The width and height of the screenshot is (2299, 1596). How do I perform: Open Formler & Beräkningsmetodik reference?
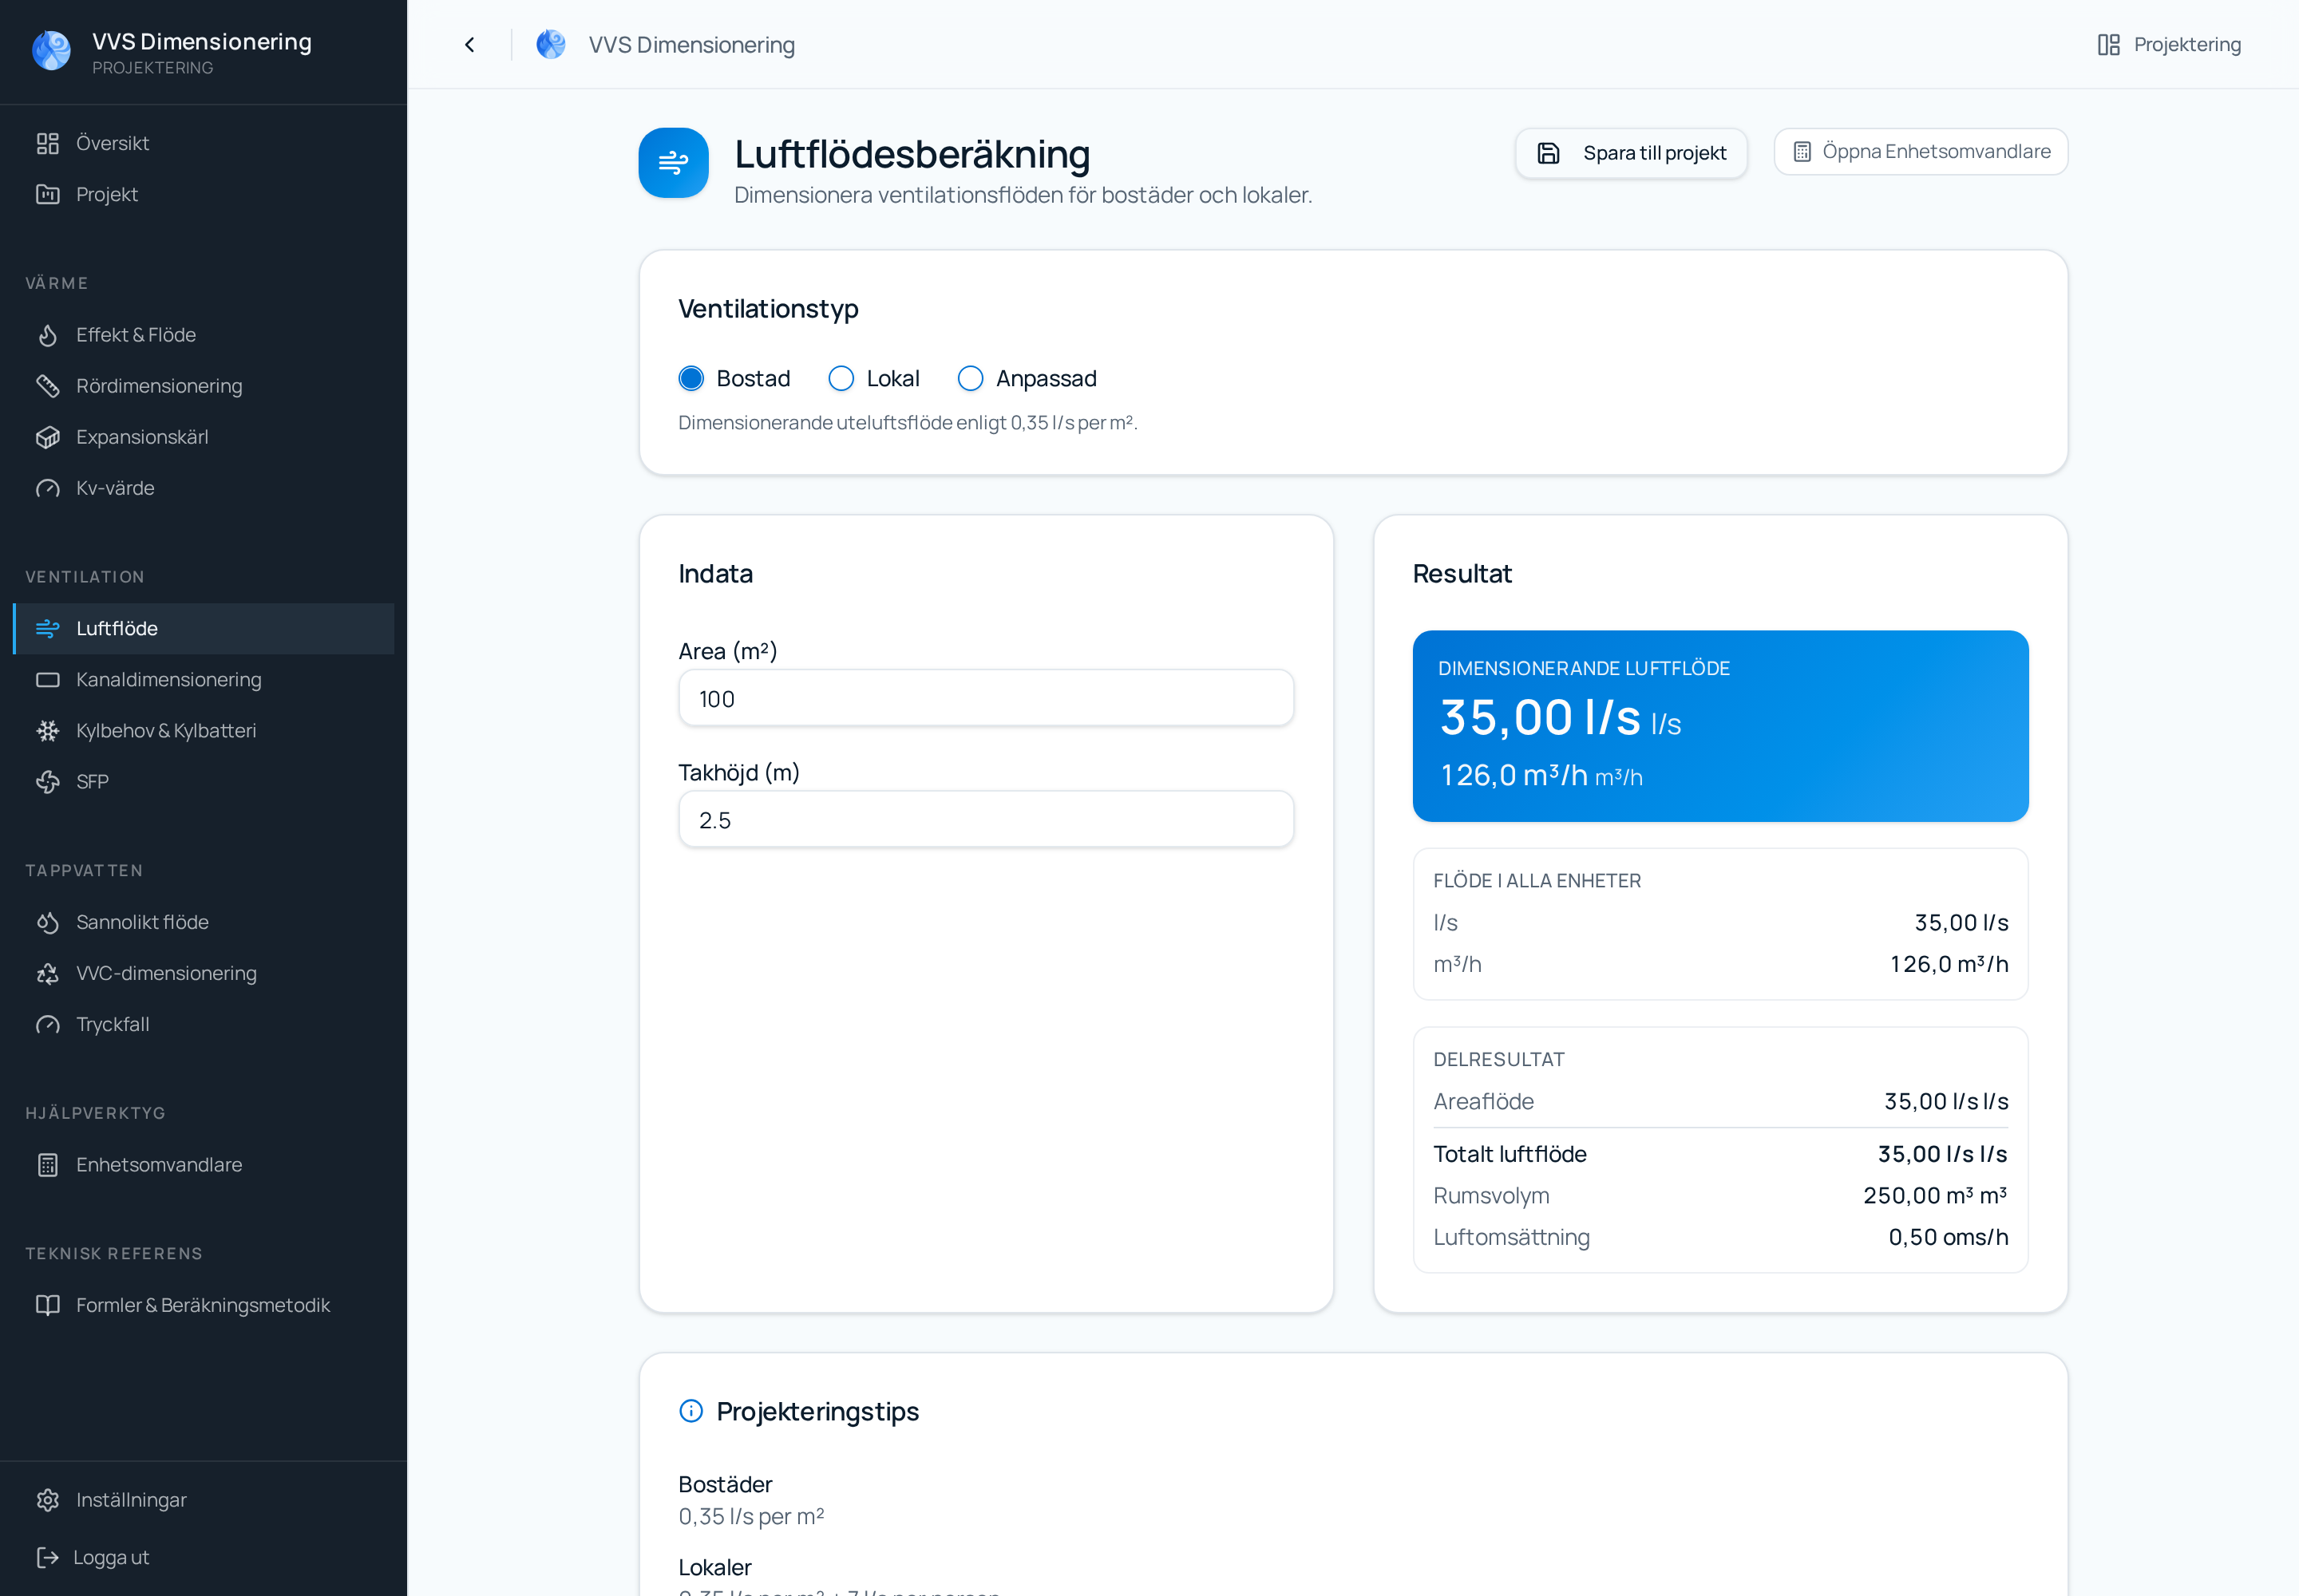203,1305
